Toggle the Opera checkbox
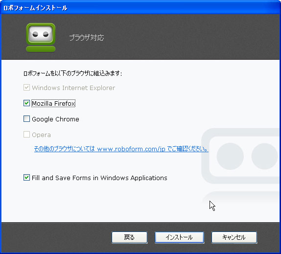281x254 pixels. coord(27,135)
